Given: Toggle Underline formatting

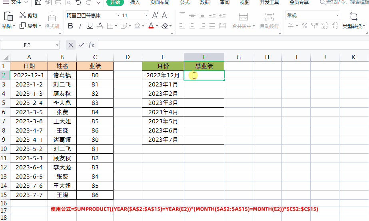Looking at the screenshot, I should pos(90,26).
